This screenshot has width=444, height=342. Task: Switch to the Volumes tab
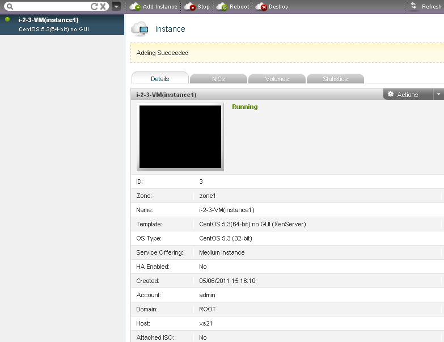[x=277, y=79]
